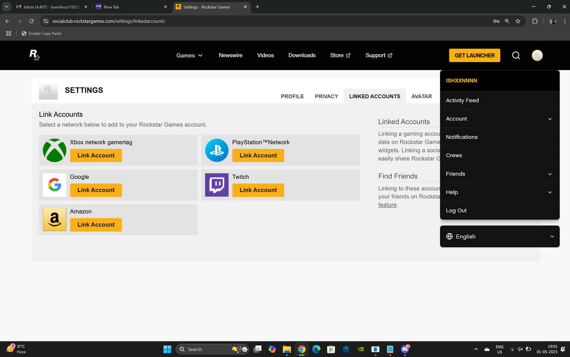Open Notepad from the taskbar

pyautogui.click(x=390, y=349)
